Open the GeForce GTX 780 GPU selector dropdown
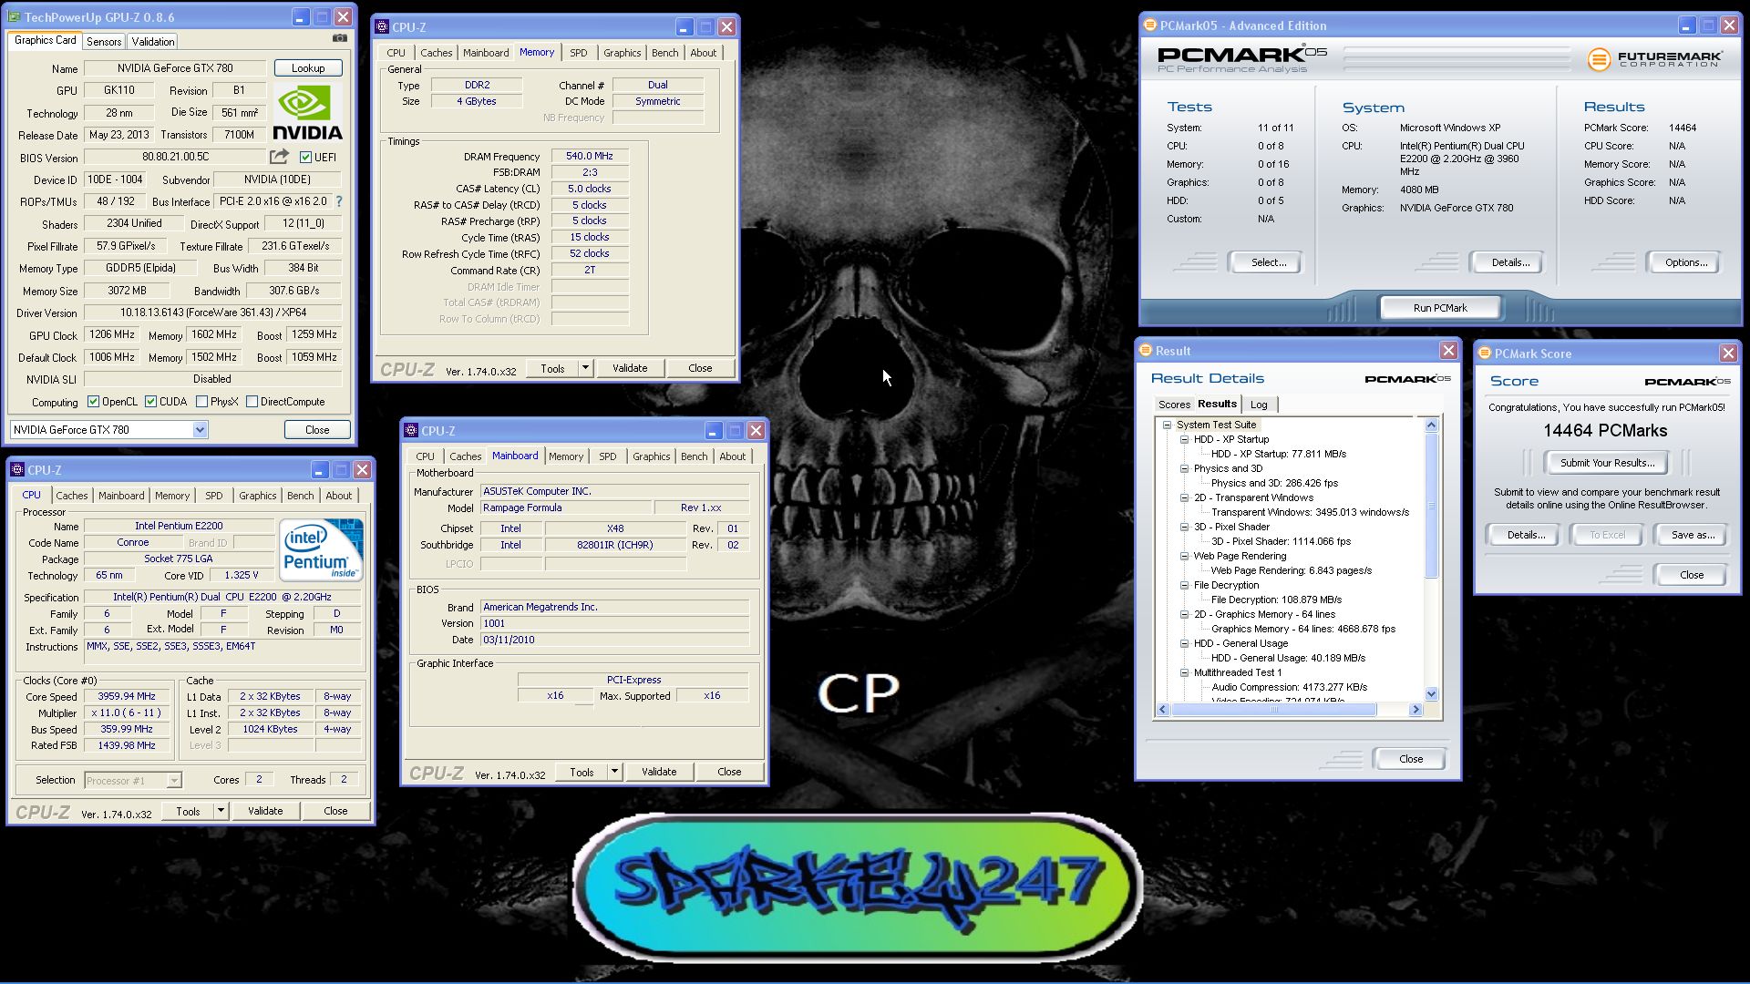 (200, 430)
